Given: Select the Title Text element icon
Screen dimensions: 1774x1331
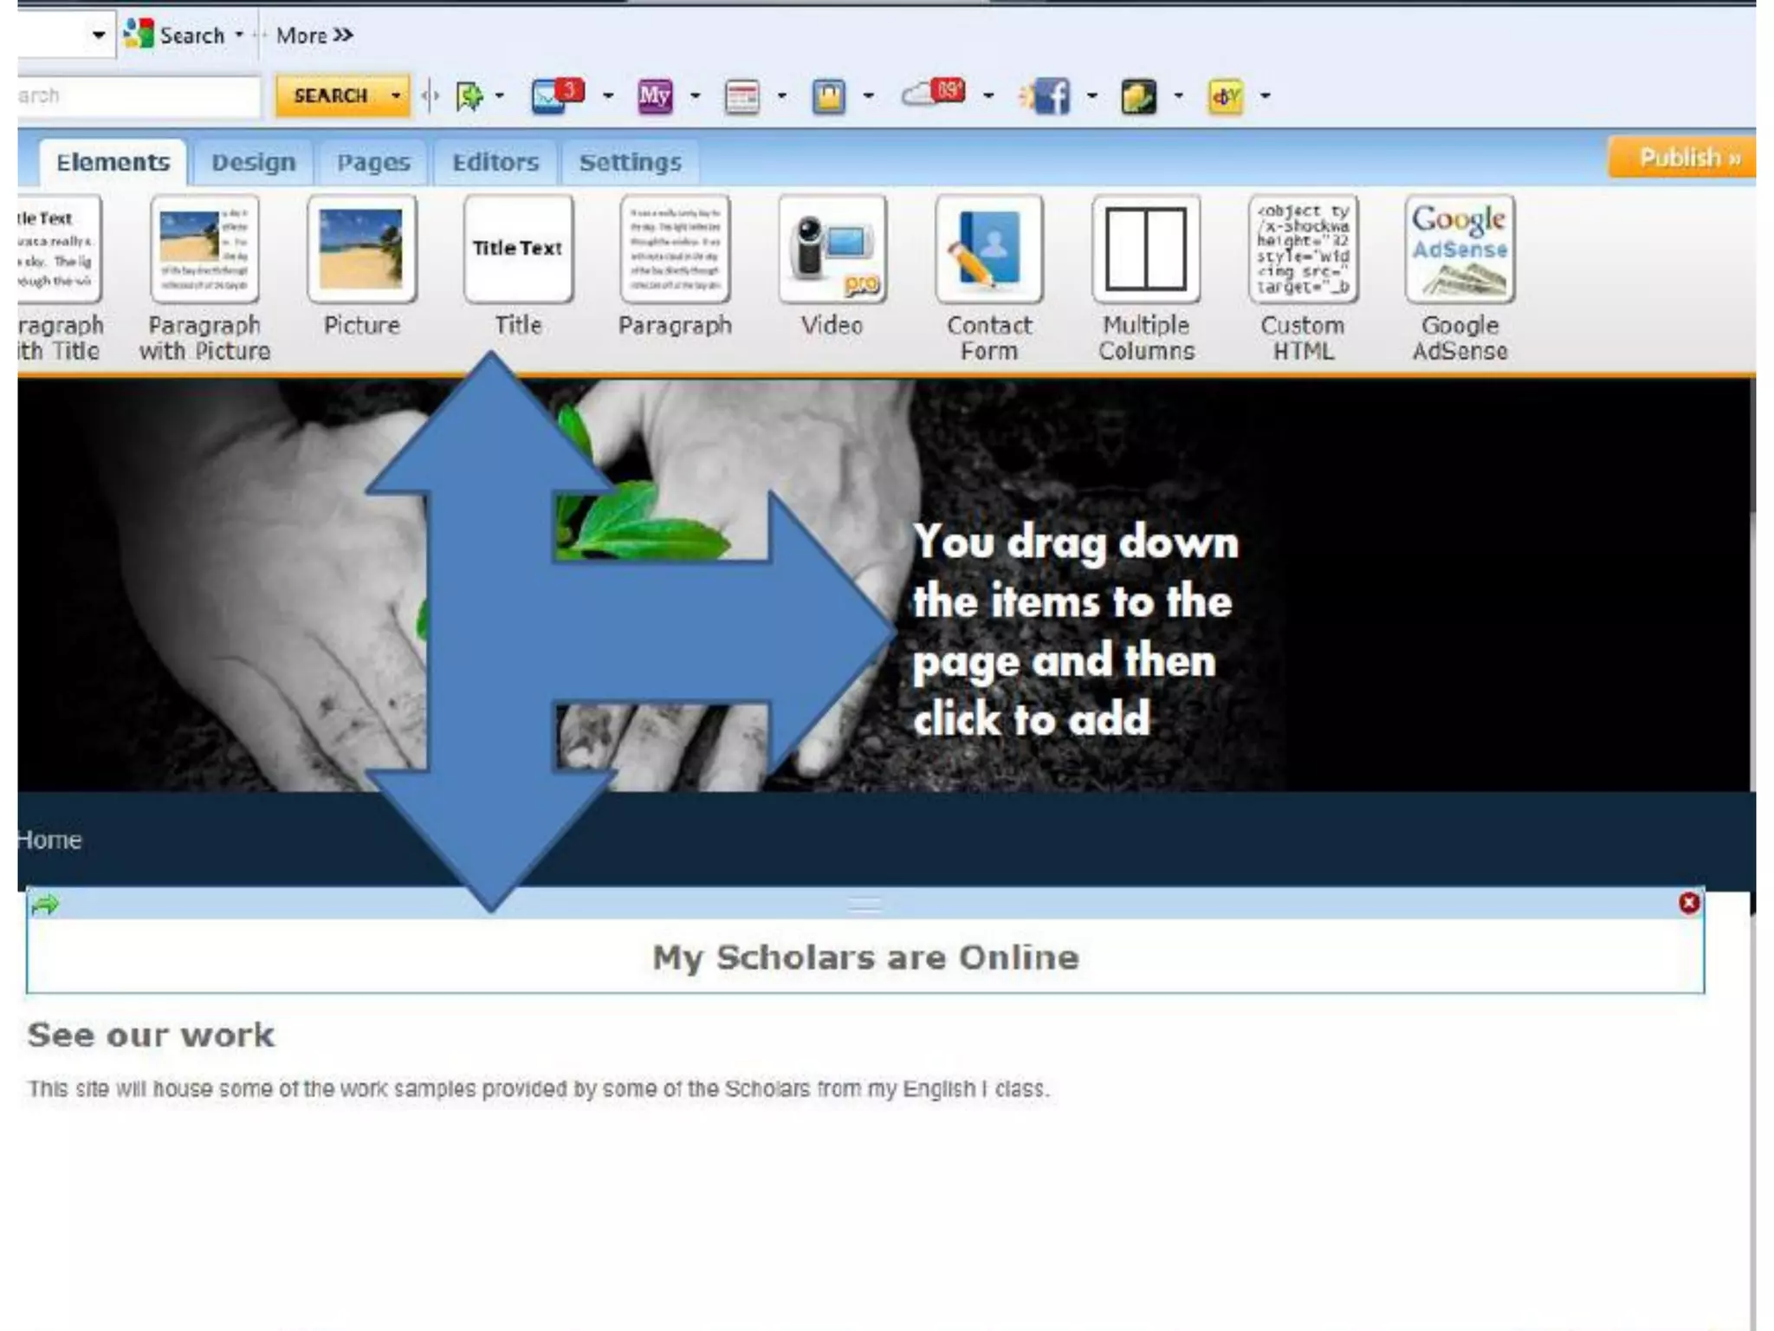Looking at the screenshot, I should [518, 249].
